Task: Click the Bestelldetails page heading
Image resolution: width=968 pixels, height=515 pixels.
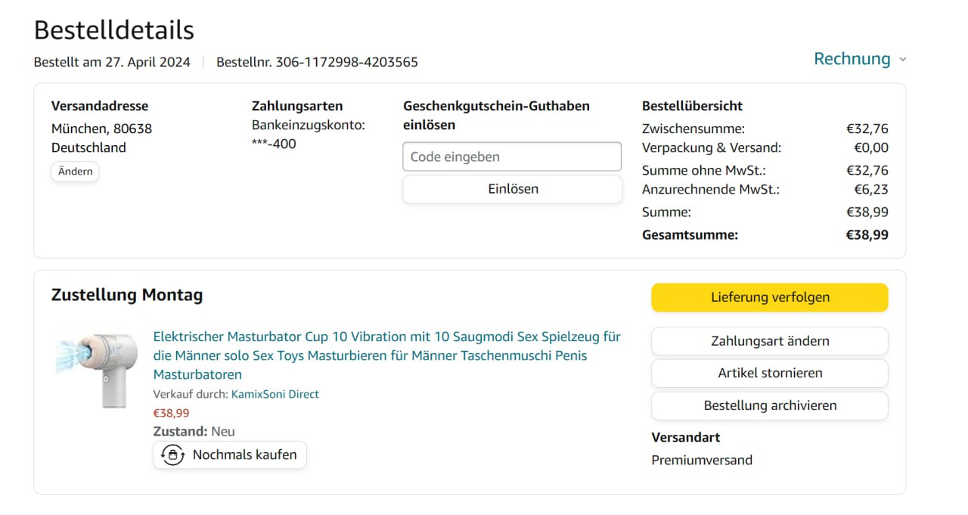Action: click(114, 30)
